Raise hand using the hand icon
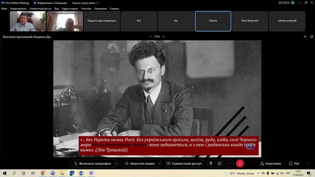 [x=211, y=163]
